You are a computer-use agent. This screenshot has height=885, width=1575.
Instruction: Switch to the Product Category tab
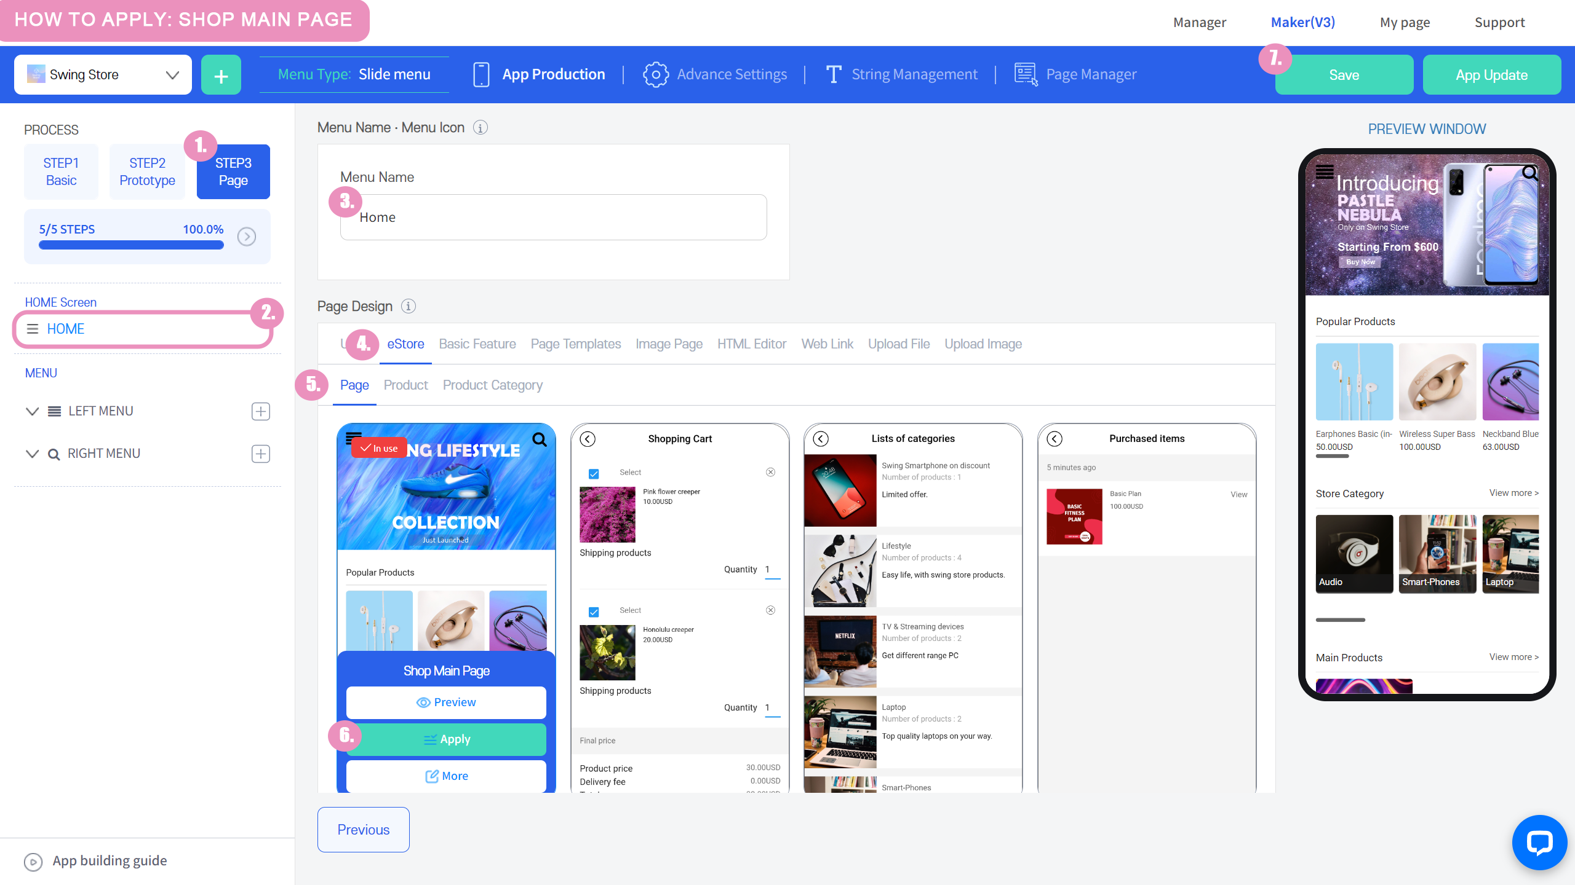[x=492, y=385]
